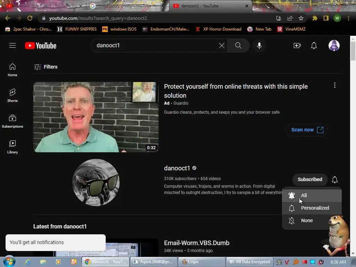The width and height of the screenshot is (356, 267).
Task: Open the Chrome extensions puzzle icon
Action: click(x=315, y=18)
